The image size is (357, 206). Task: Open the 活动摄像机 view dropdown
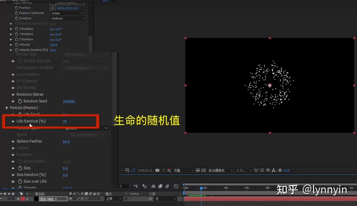coord(221,170)
